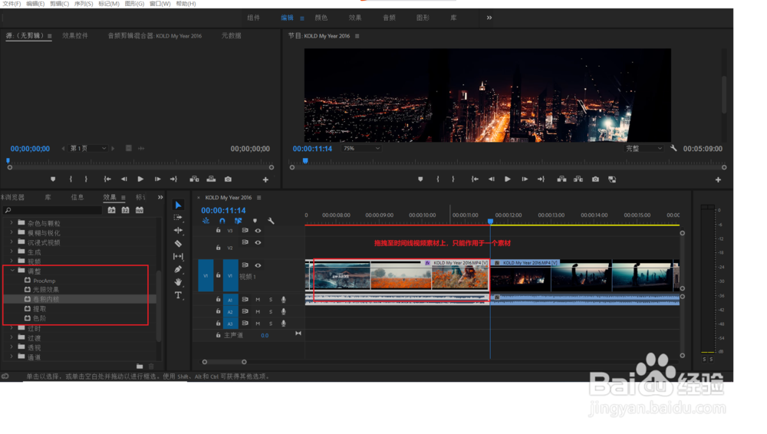
Task: Select the 色阶 effect in the list
Action: click(x=39, y=318)
